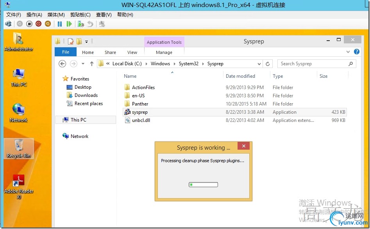
Task: Create a checkpoint using the toolbar icon
Action: click(x=81, y=24)
